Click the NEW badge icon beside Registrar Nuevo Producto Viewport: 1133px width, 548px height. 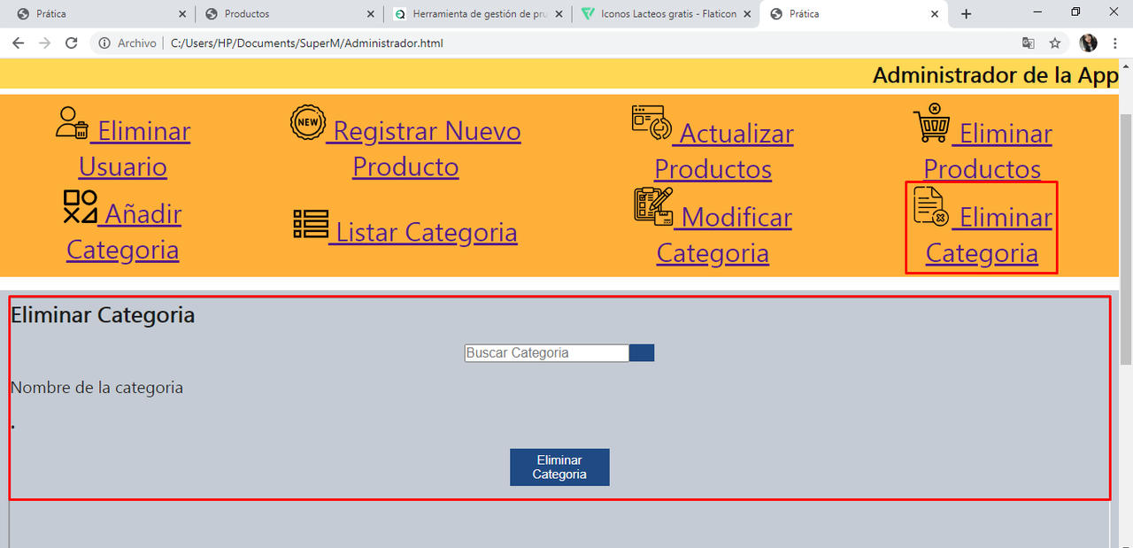pos(308,122)
